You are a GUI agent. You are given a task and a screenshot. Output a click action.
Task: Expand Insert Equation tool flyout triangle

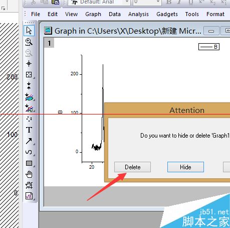point(34,199)
